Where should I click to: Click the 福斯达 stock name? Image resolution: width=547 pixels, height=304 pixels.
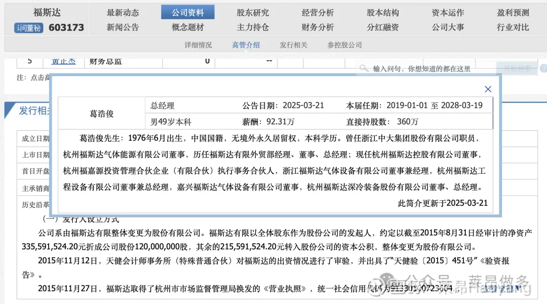47,13
